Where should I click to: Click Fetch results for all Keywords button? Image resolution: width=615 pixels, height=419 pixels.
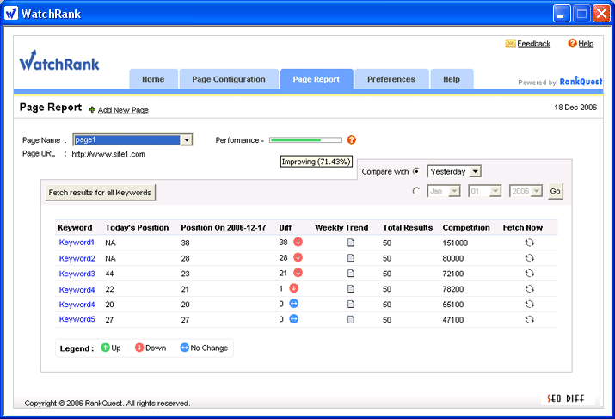coord(101,192)
